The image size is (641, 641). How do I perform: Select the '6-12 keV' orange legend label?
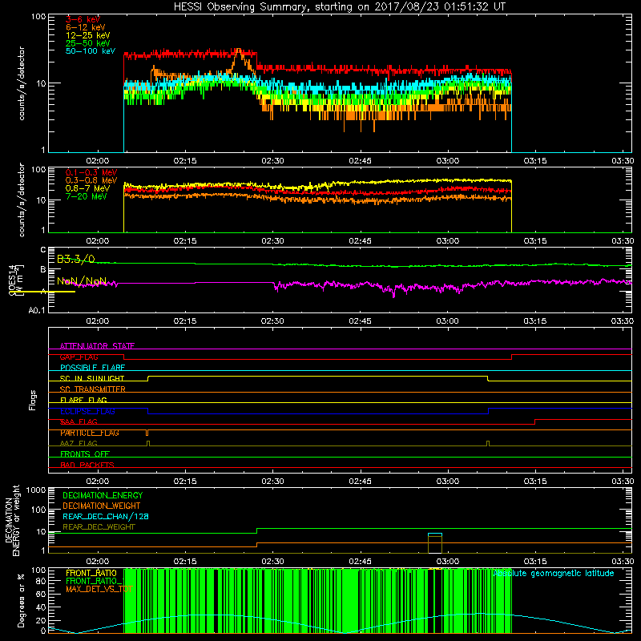coord(86,27)
